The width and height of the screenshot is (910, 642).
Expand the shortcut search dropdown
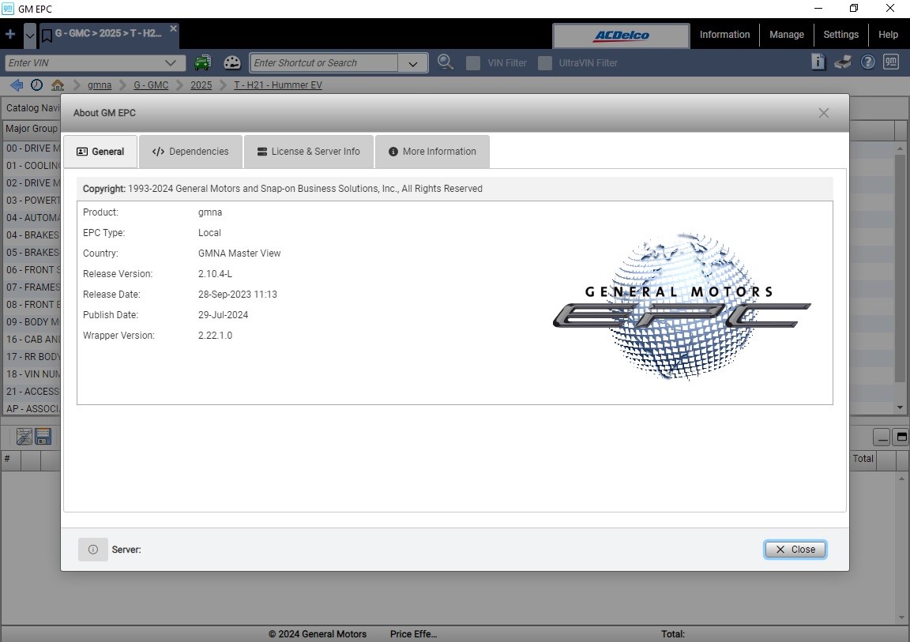click(x=412, y=63)
